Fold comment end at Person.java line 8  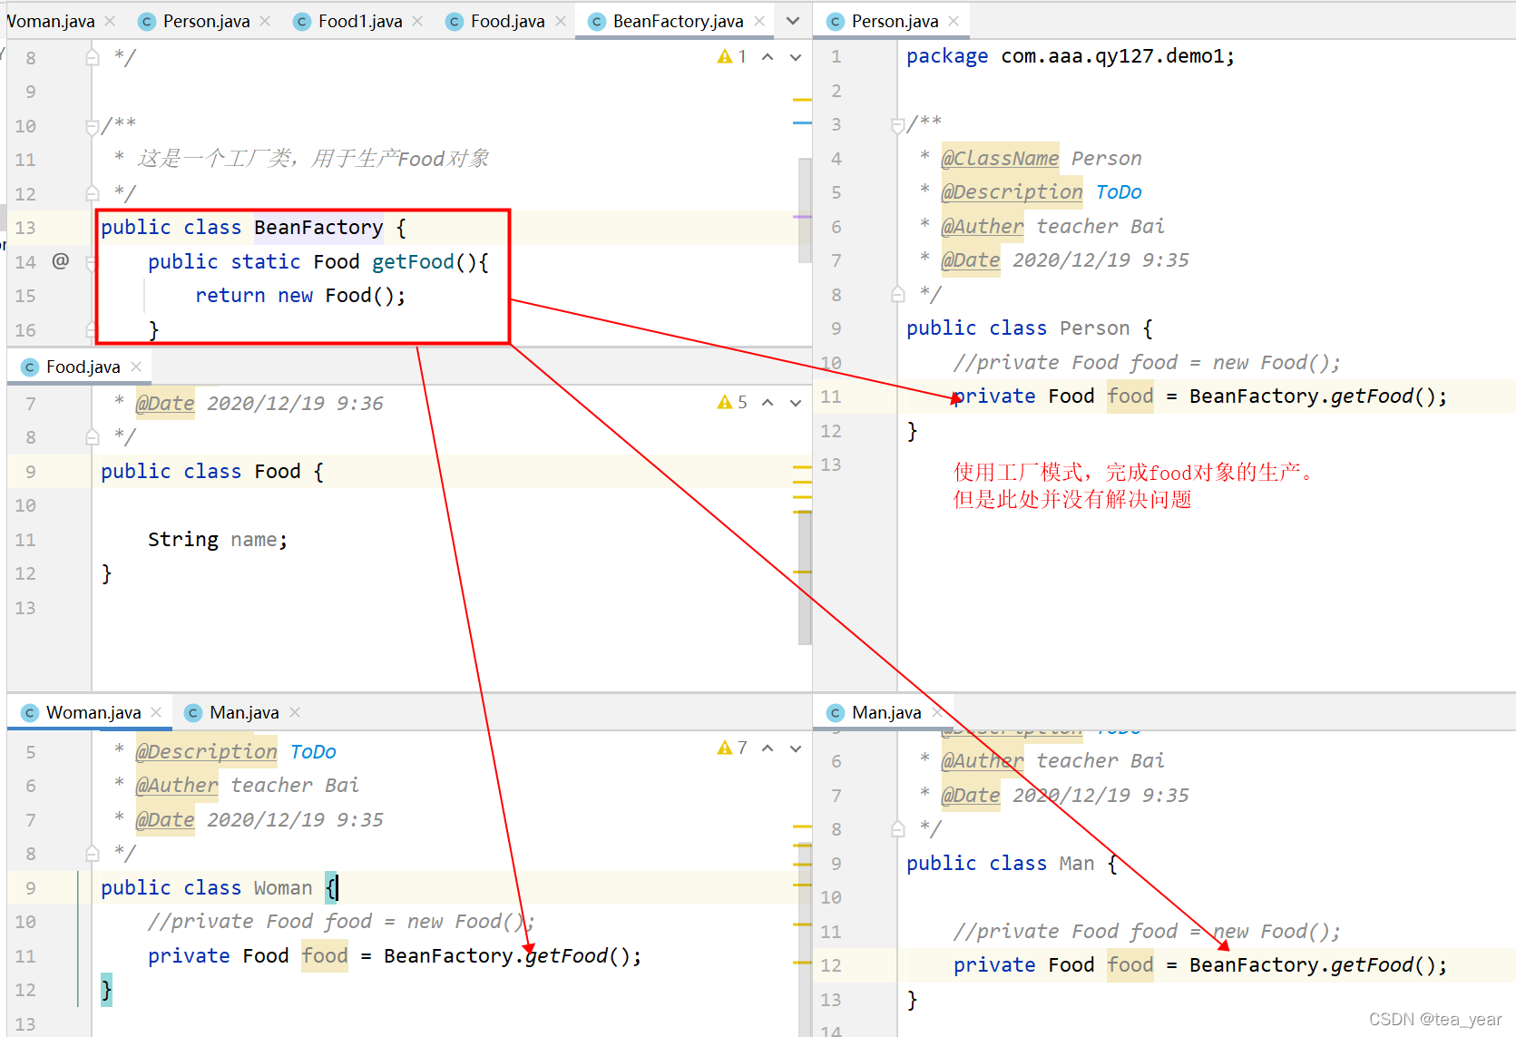click(x=897, y=294)
